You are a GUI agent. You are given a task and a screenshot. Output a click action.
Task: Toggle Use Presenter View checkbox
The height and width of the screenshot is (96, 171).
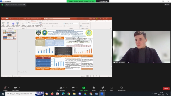[64, 26]
